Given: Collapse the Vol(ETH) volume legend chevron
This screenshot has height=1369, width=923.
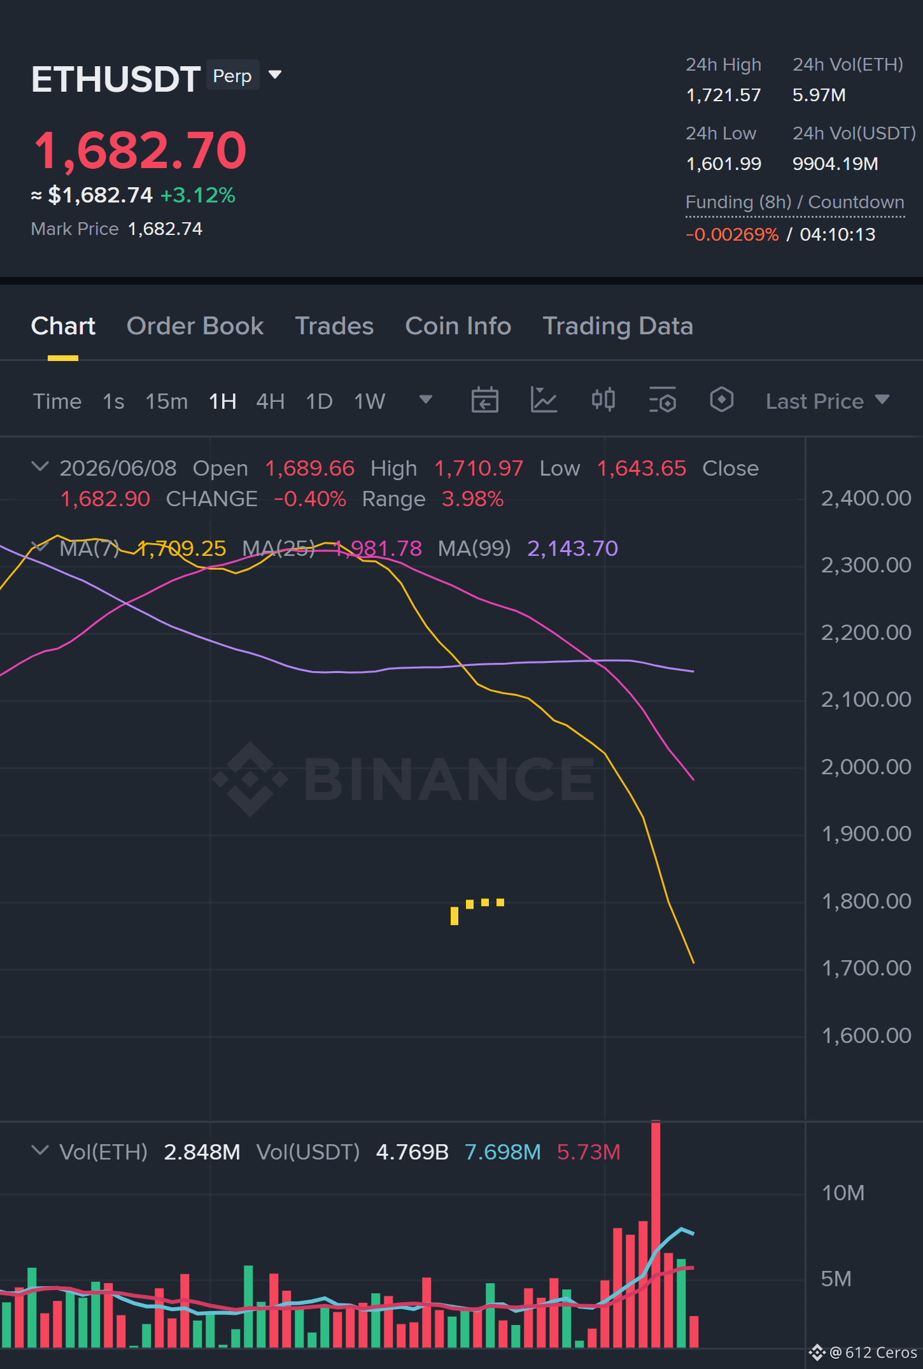Looking at the screenshot, I should (39, 1151).
